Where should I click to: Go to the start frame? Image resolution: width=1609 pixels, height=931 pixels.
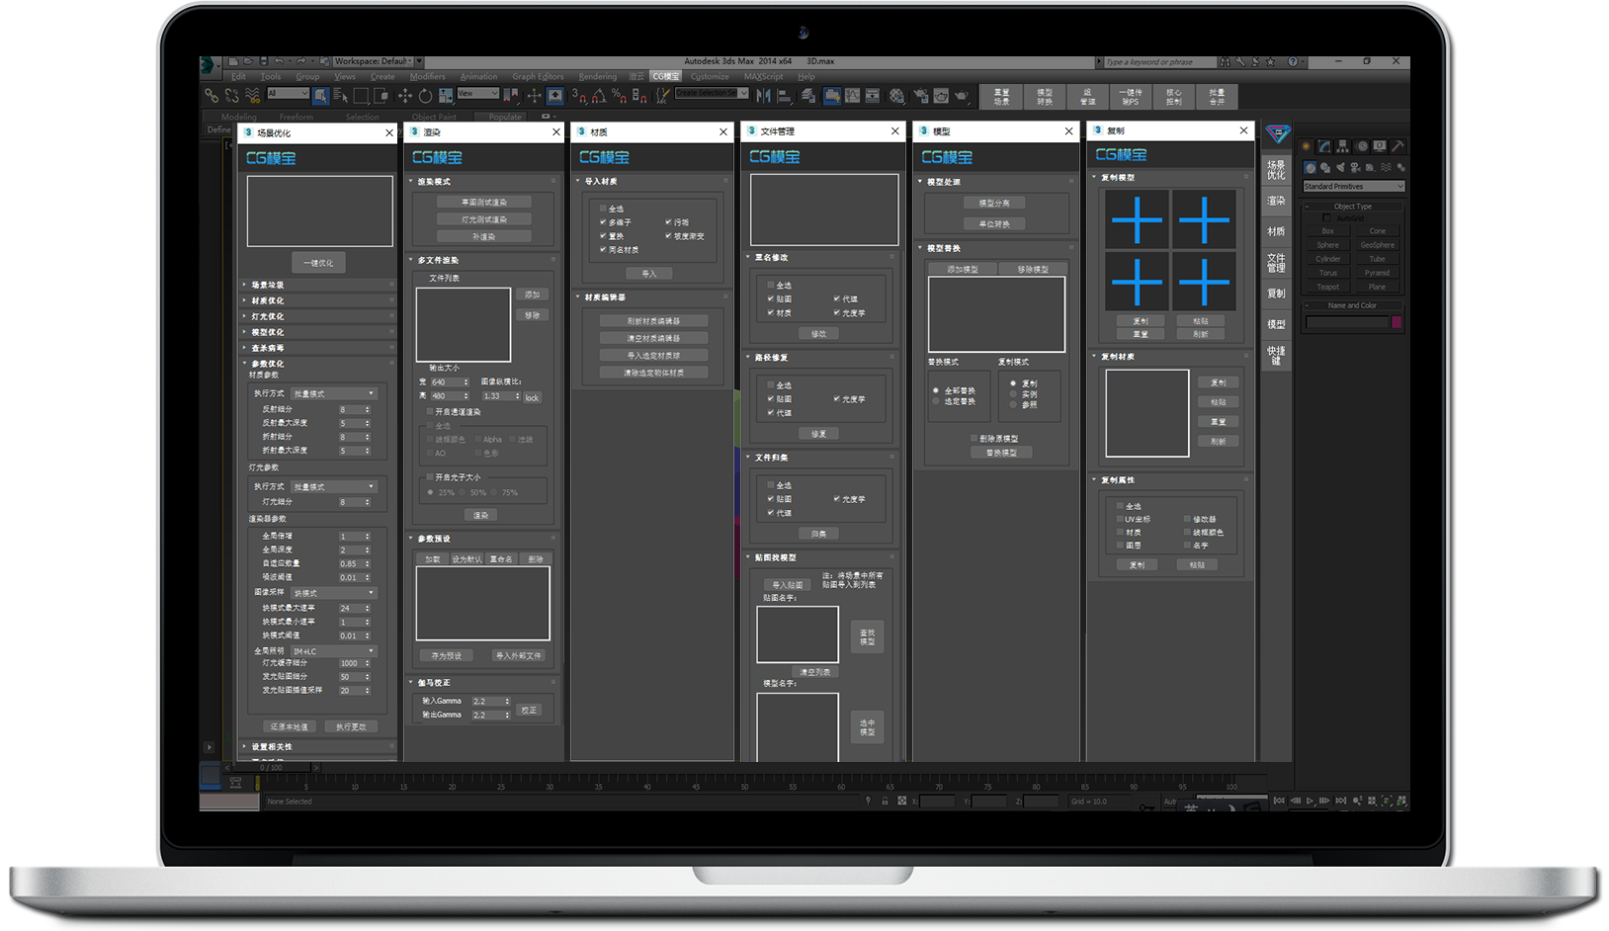click(x=1279, y=801)
